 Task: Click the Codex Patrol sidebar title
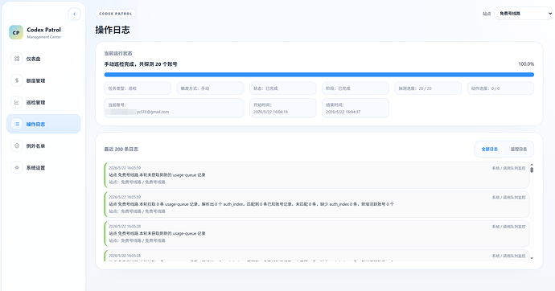(44, 30)
